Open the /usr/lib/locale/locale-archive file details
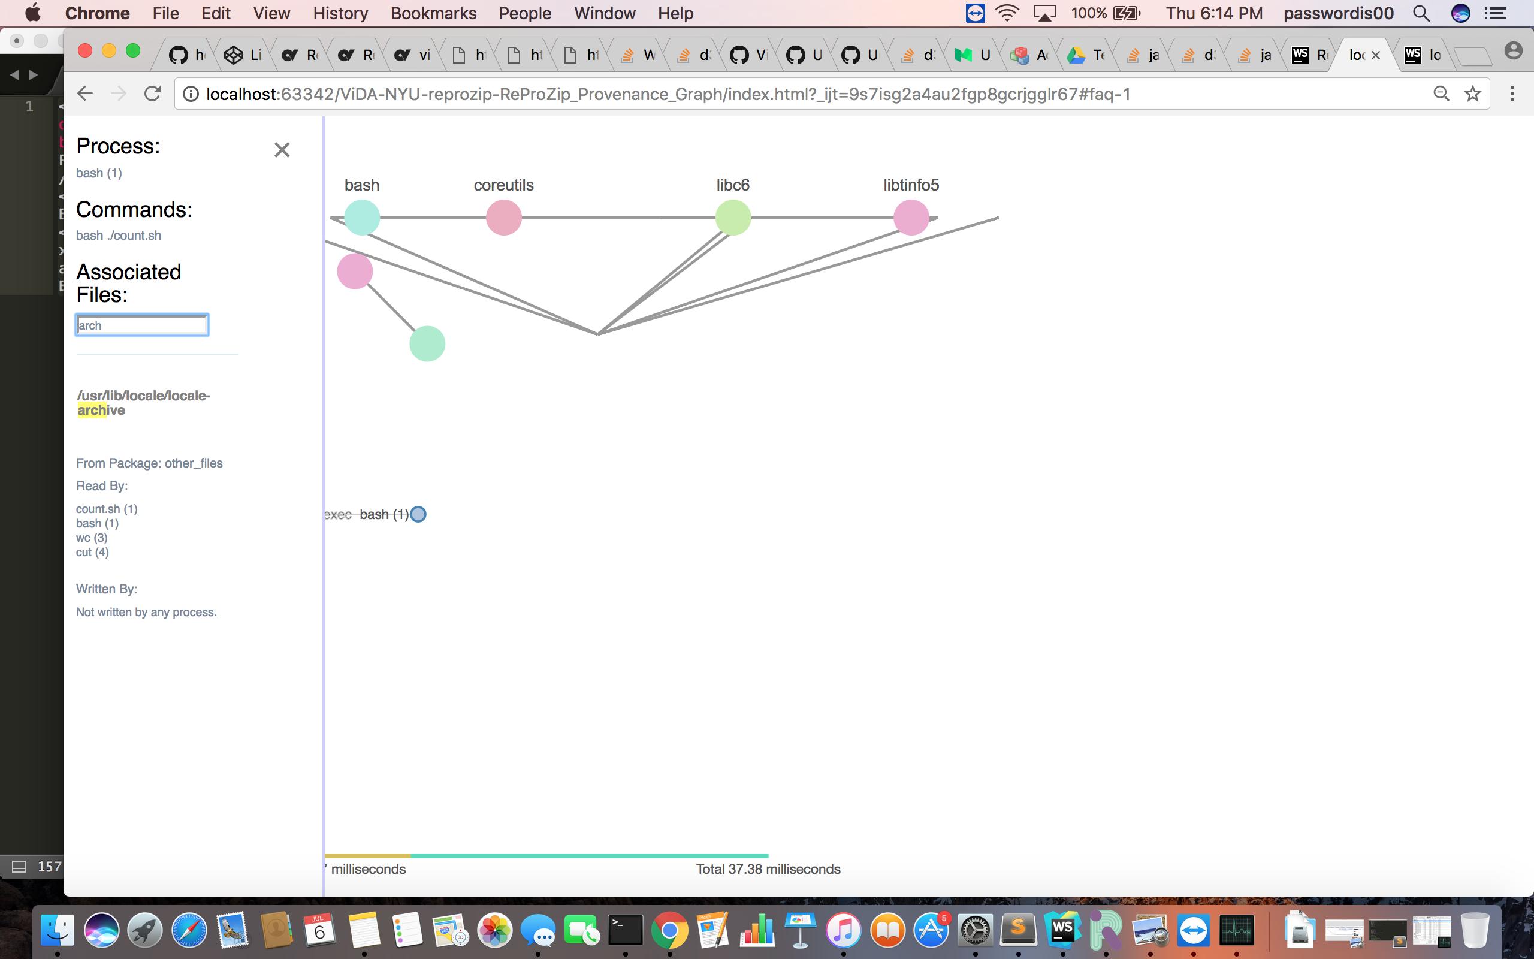1534x959 pixels. [143, 403]
